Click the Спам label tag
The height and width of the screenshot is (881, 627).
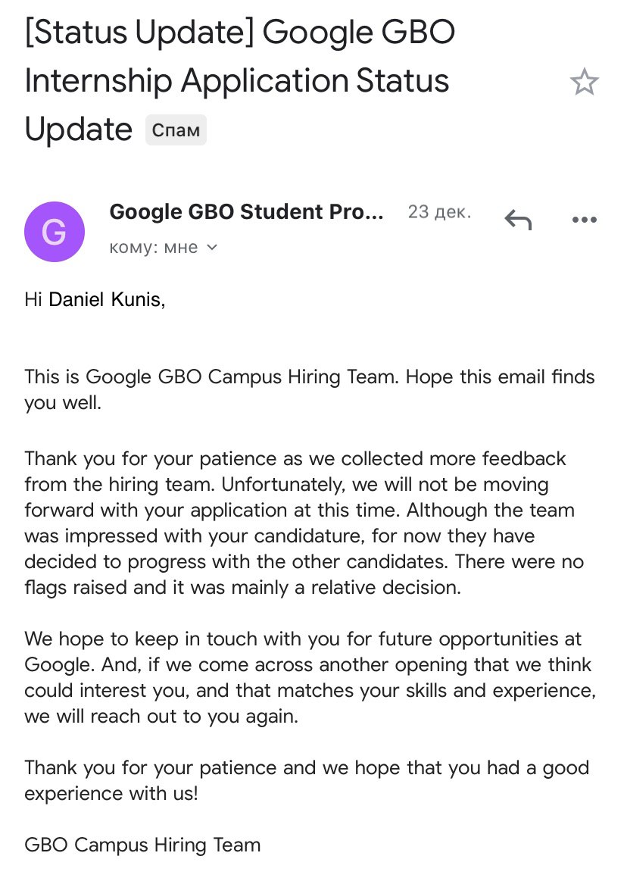(176, 130)
